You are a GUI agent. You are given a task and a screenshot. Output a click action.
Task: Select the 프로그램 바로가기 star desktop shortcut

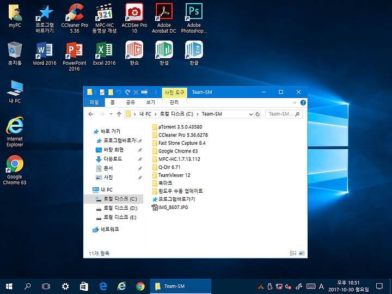pyautogui.click(x=45, y=19)
